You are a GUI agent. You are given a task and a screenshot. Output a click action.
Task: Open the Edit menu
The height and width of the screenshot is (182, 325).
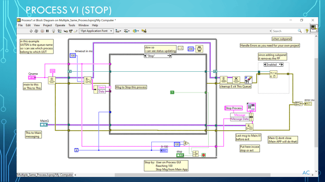pyautogui.click(x=28, y=25)
